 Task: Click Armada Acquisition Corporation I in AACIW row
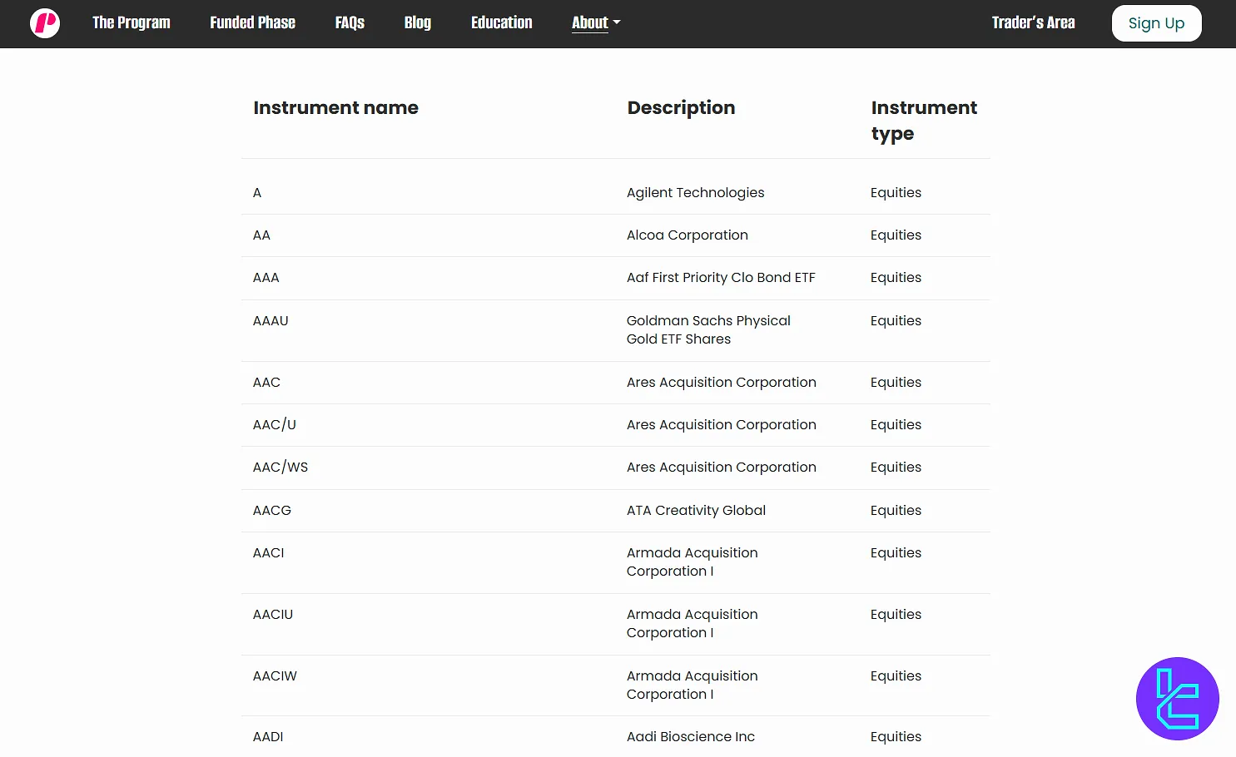tap(692, 685)
